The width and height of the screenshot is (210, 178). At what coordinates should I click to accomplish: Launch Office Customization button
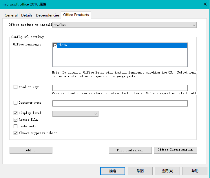click(176, 150)
